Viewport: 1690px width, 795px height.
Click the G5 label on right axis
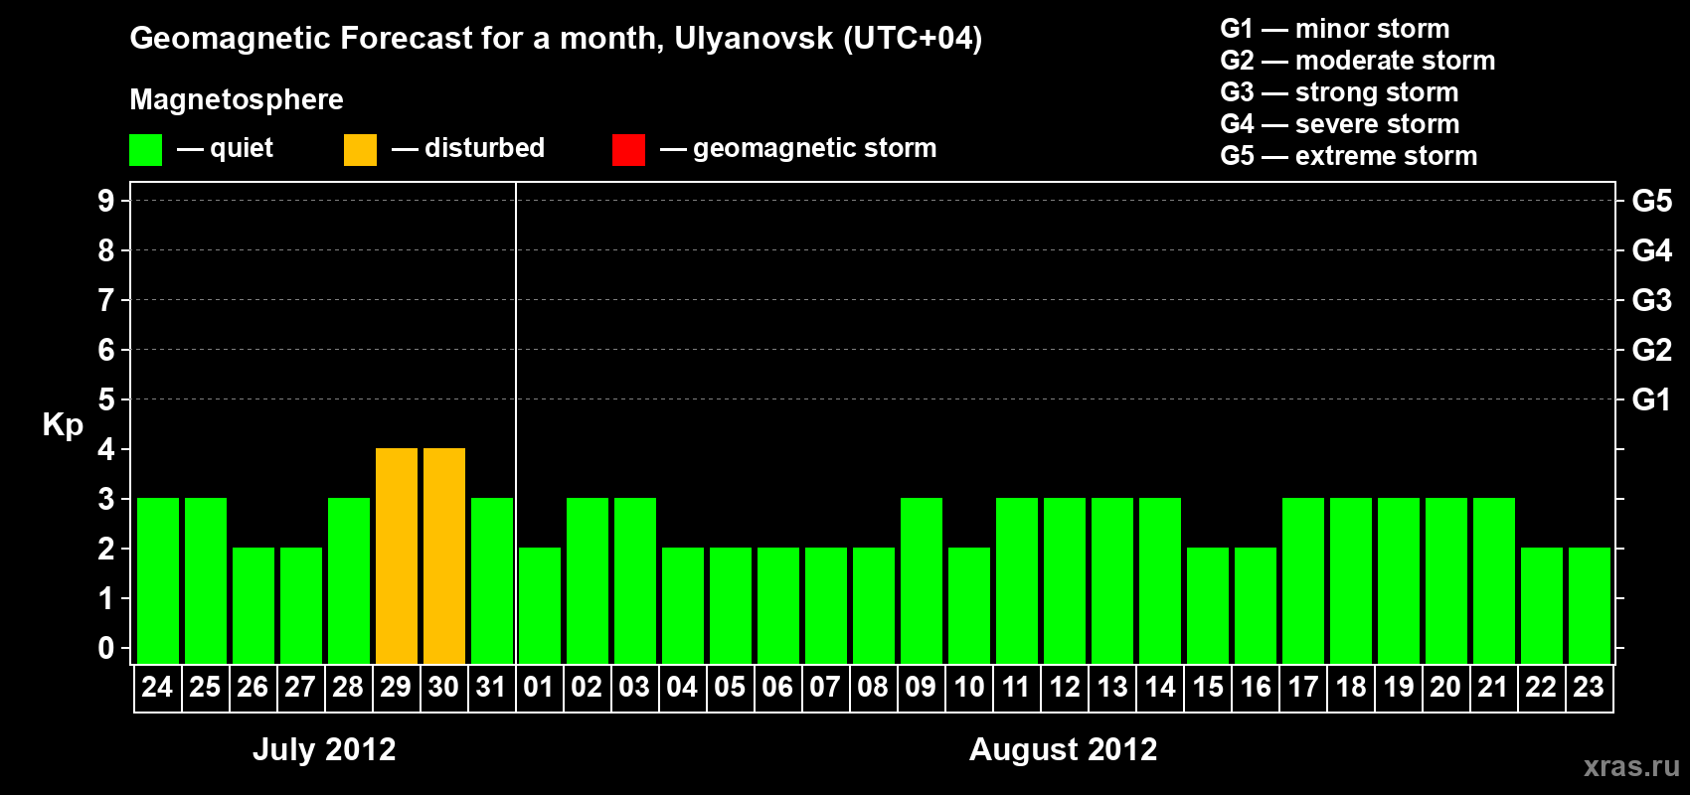[x=1652, y=201]
